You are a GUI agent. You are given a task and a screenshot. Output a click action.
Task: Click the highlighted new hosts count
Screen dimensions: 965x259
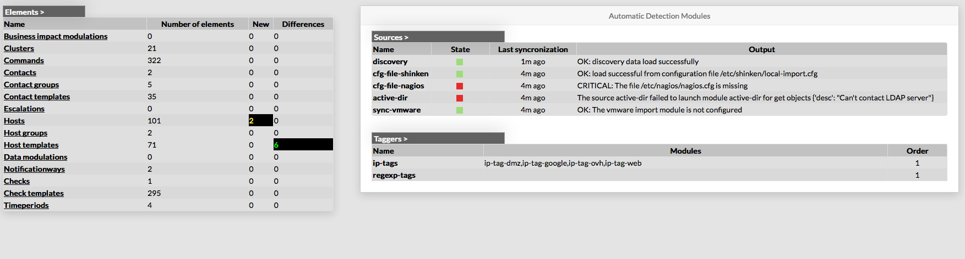(260, 121)
